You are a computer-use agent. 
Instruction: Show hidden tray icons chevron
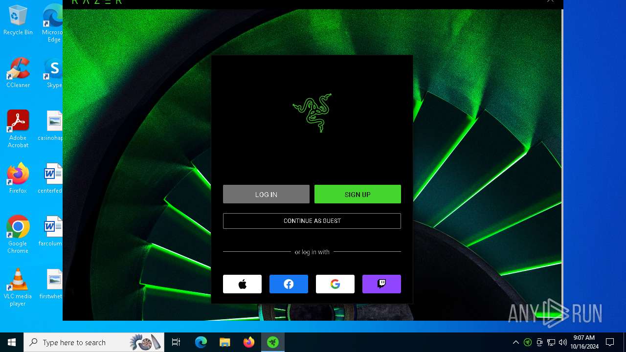tap(515, 342)
